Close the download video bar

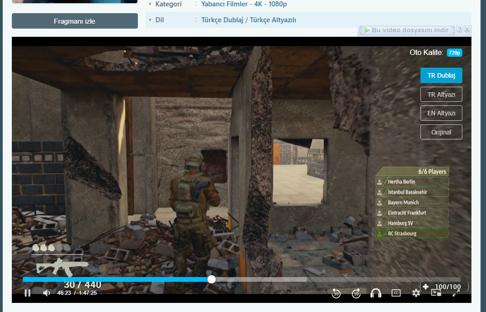[467, 30]
